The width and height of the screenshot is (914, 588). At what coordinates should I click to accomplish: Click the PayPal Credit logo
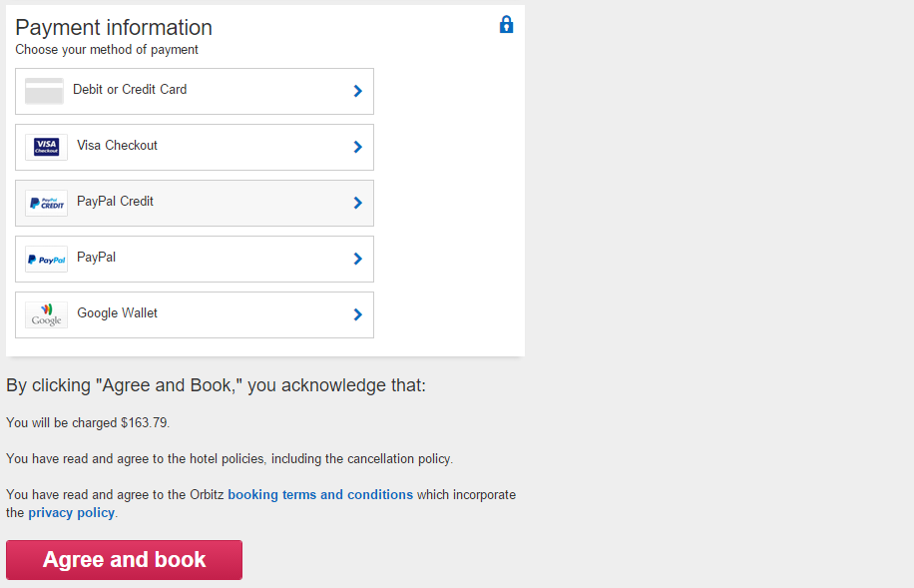tap(46, 203)
